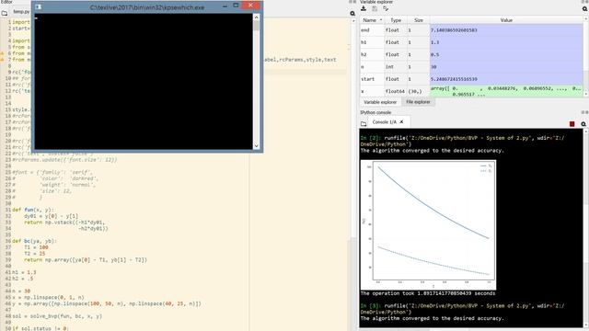Open the Editor options magnifier icon
Viewport: 589px width, 331px height.
tap(352, 14)
